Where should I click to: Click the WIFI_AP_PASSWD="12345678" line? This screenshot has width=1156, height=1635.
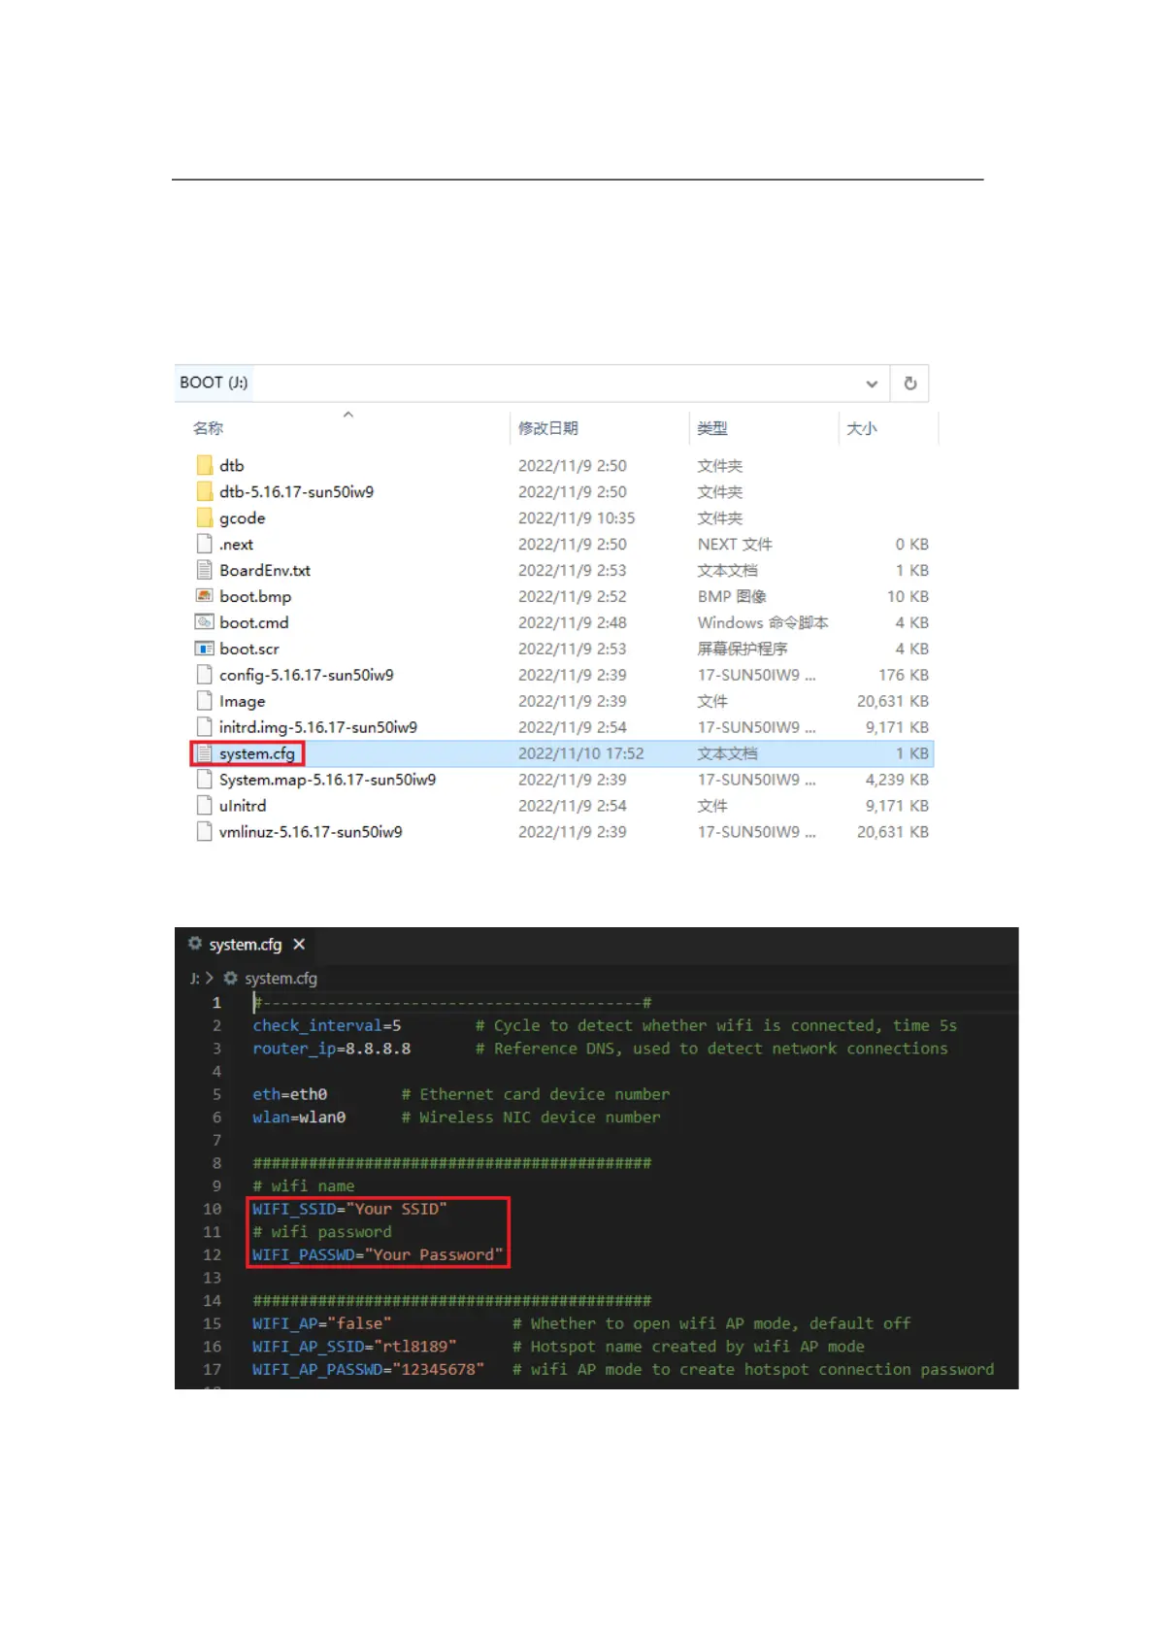point(368,1370)
